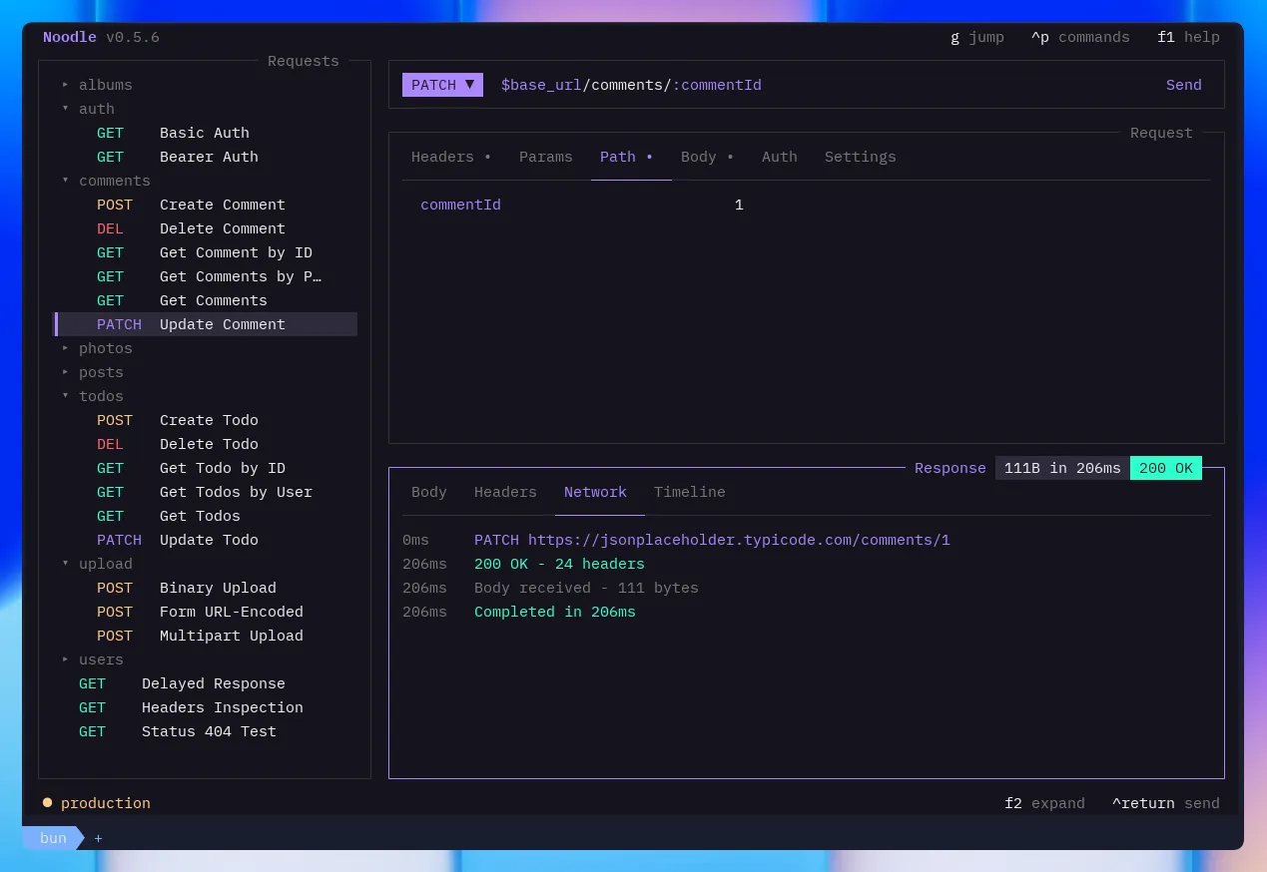Open the Binary Upload request
Image resolution: width=1267 pixels, height=872 pixels.
[x=205, y=588]
